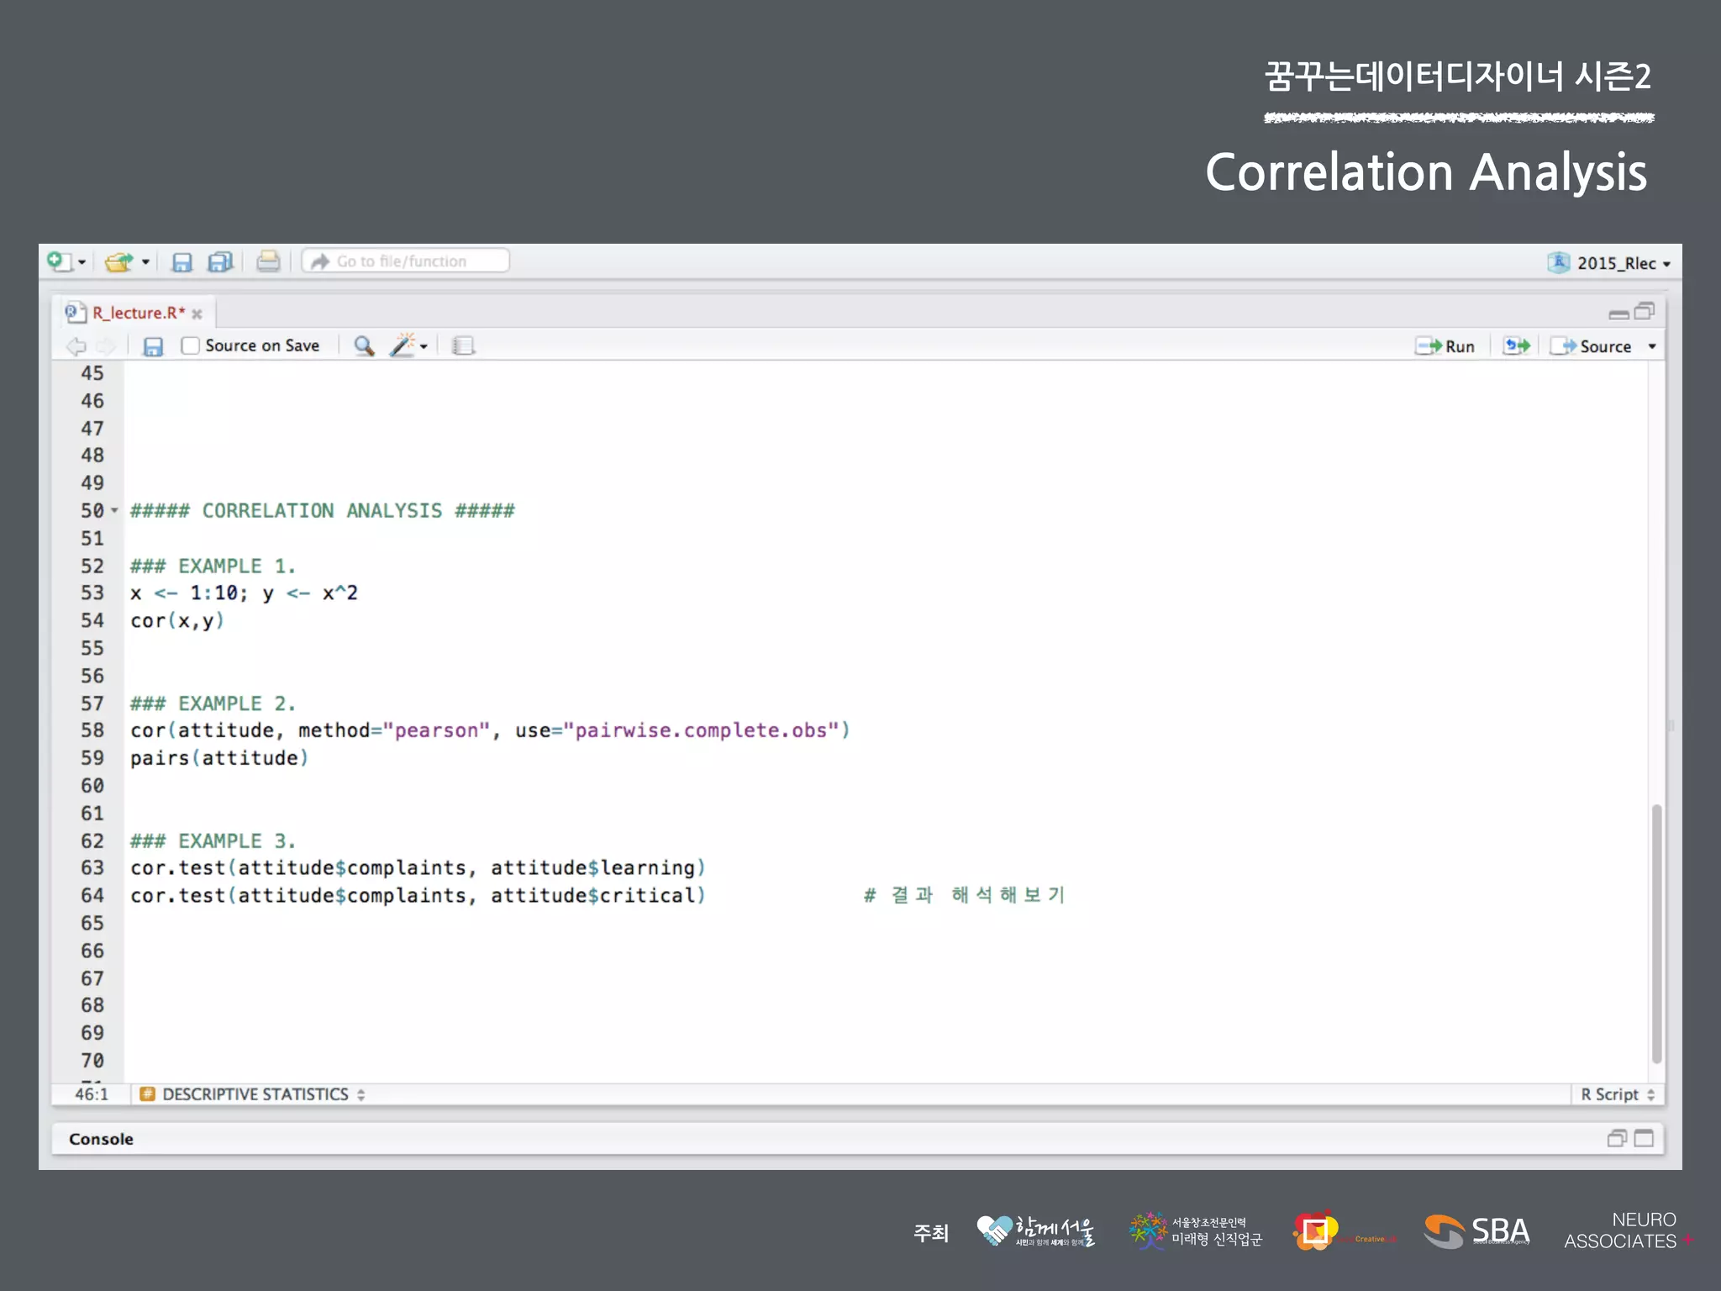Click the save all documents icon

pos(220,262)
